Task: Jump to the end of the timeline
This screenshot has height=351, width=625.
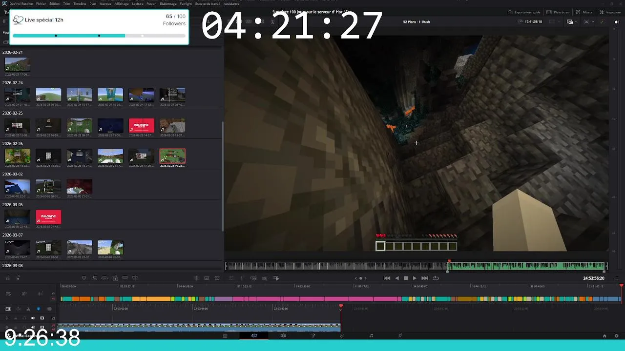Action: click(x=424, y=278)
